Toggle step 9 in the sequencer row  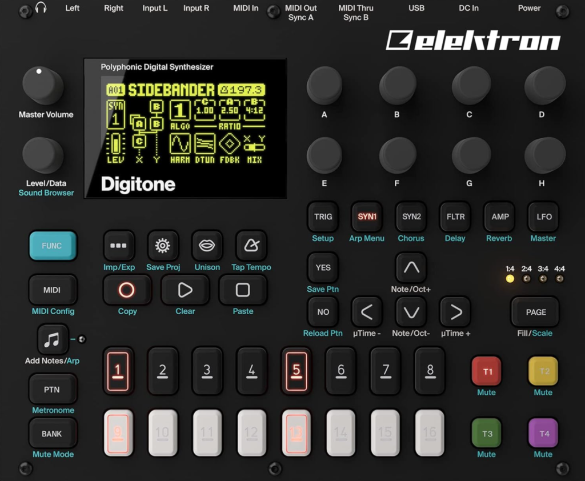(118, 434)
